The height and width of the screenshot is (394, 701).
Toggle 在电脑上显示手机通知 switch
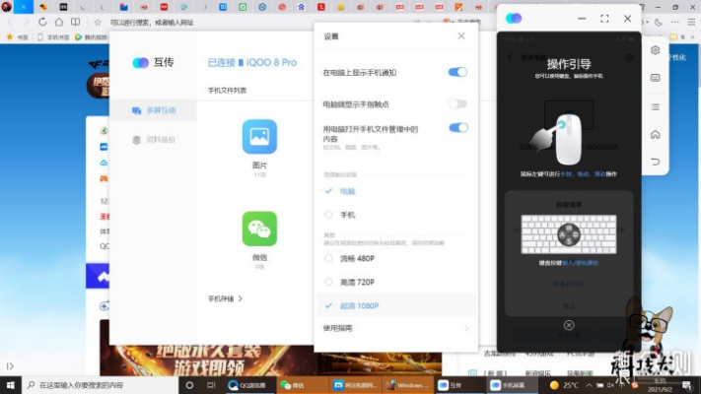pyautogui.click(x=456, y=72)
